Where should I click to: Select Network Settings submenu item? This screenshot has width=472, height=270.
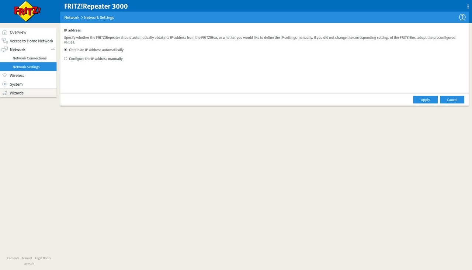(x=28, y=67)
